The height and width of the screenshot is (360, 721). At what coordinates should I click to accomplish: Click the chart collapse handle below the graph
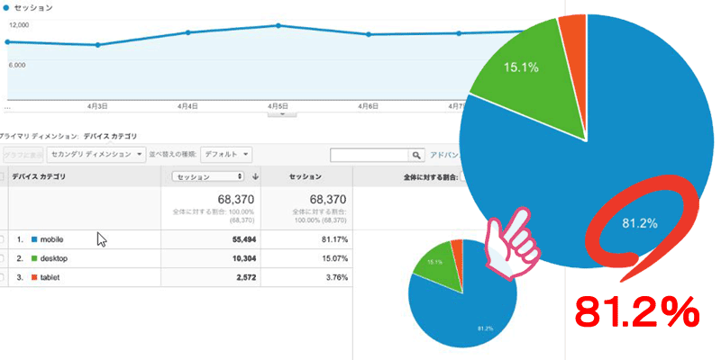click(282, 114)
